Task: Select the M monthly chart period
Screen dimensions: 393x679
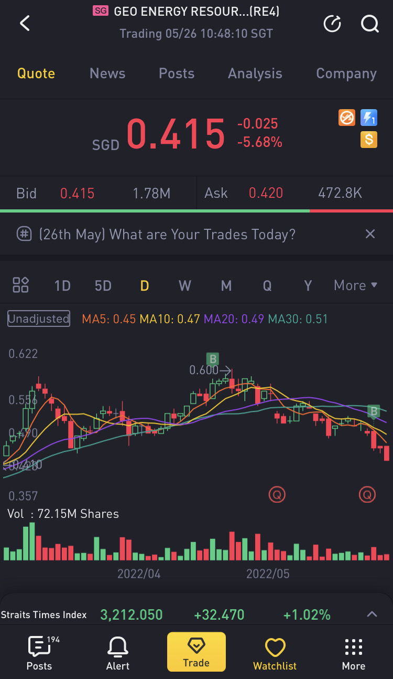Action: [x=226, y=285]
